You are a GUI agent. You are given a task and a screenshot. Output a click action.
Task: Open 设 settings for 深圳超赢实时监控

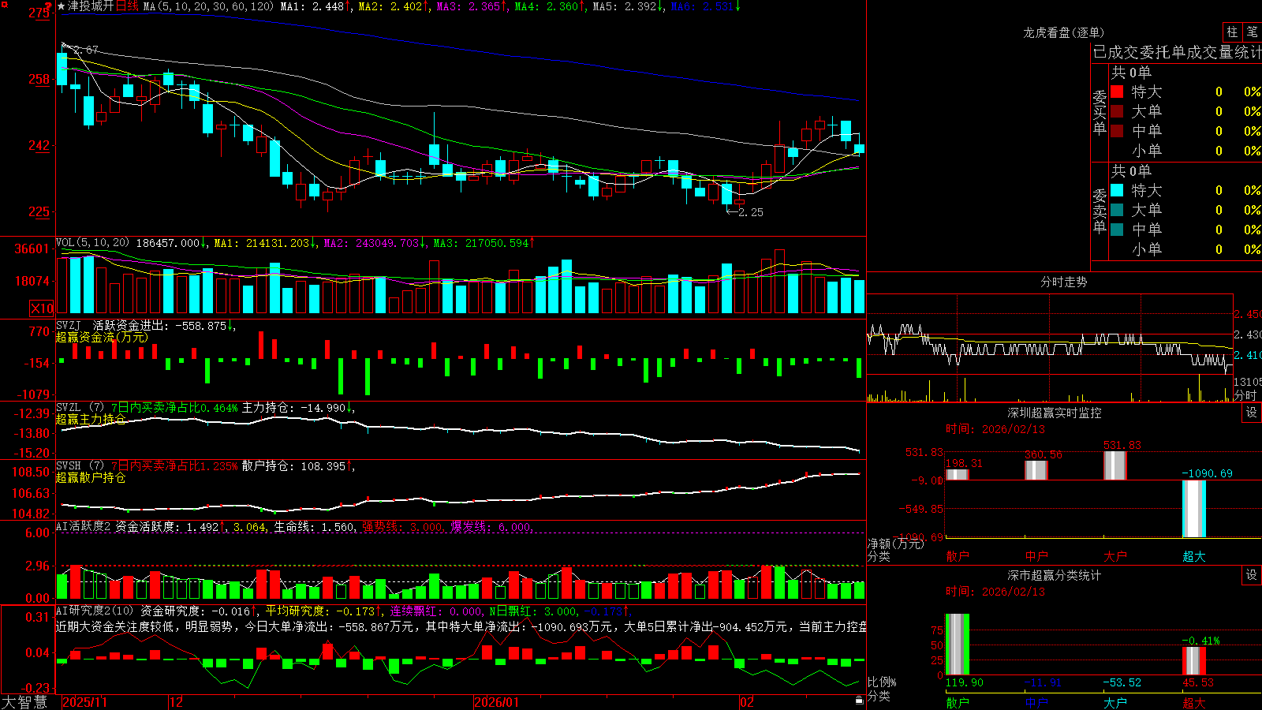(1252, 413)
